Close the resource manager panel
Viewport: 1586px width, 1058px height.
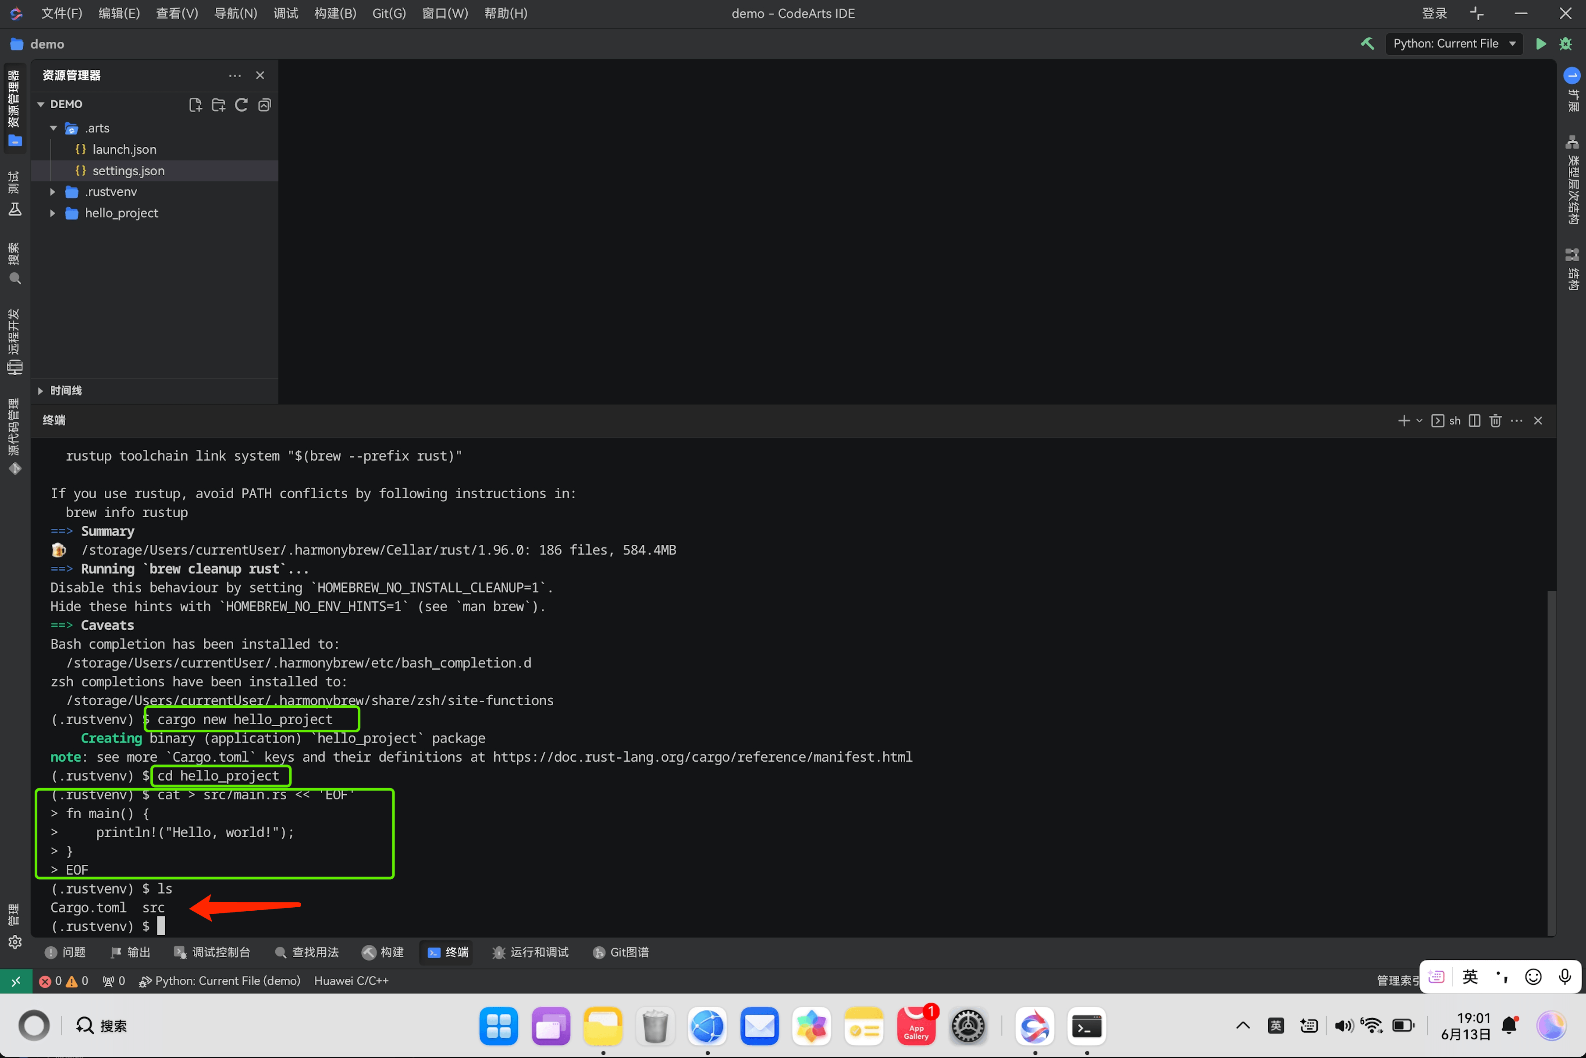pos(260,75)
